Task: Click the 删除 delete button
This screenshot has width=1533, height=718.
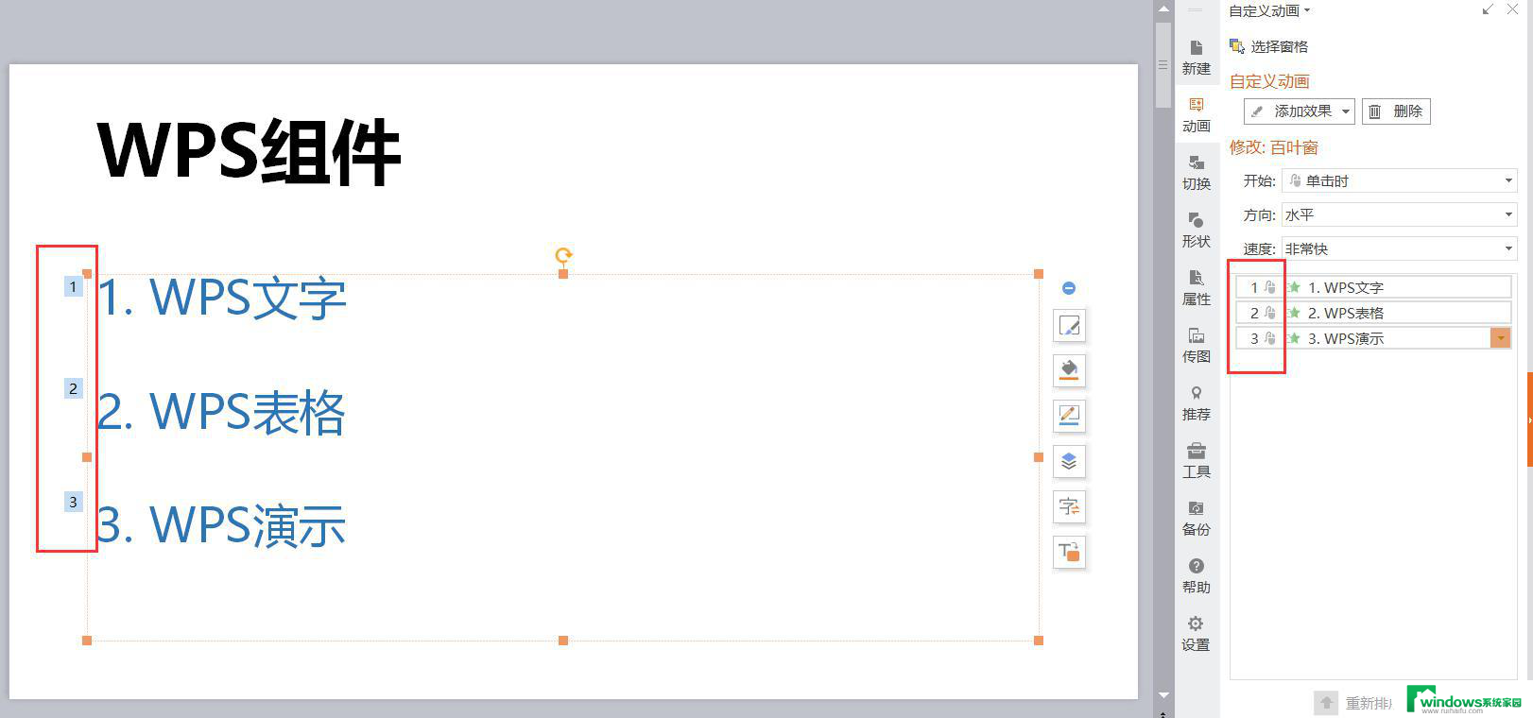Action: pyautogui.click(x=1396, y=111)
